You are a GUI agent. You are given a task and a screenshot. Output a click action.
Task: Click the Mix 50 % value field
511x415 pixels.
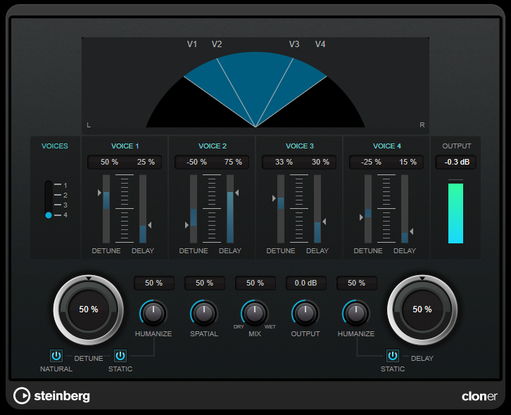(255, 283)
